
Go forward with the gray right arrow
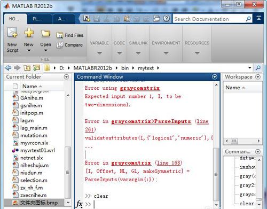click(x=17, y=68)
